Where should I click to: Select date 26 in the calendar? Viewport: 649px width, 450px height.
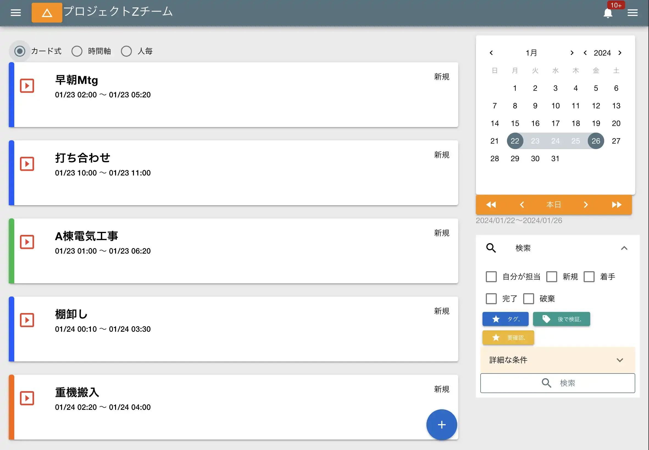coord(596,141)
